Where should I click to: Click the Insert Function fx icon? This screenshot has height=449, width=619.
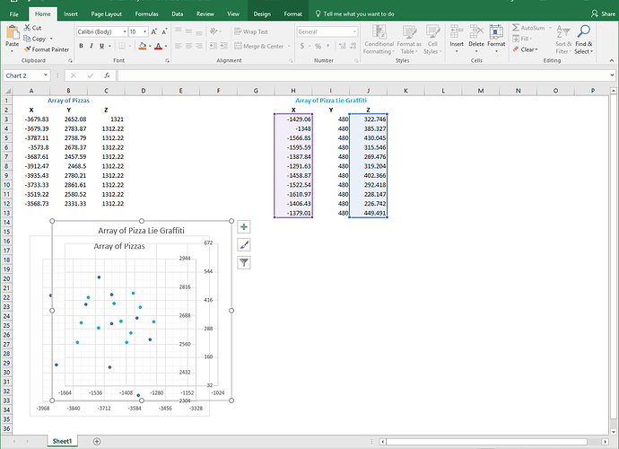[108, 75]
